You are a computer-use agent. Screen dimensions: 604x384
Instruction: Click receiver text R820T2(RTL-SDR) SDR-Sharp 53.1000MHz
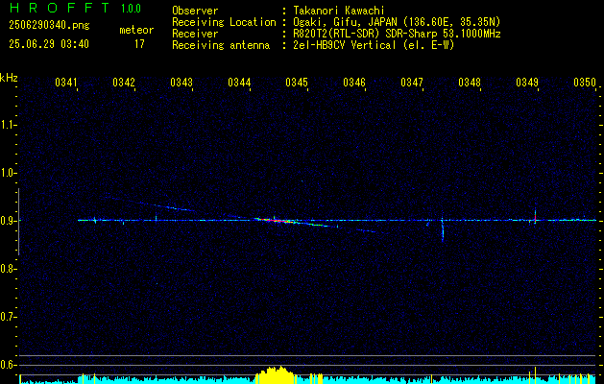[397, 34]
